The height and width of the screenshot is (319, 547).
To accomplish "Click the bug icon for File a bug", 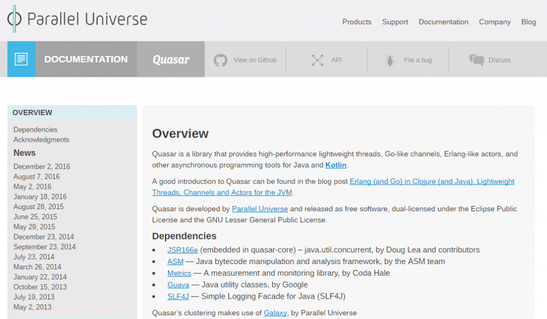I will coord(389,61).
